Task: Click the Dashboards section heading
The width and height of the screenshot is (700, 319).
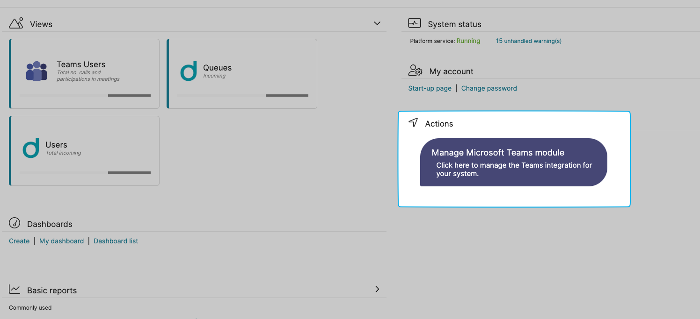Action: tap(50, 224)
